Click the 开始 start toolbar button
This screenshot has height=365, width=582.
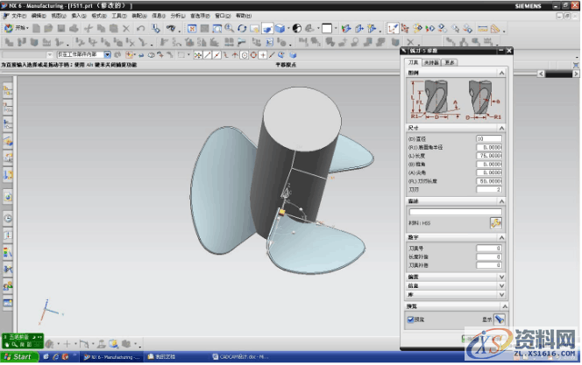point(16,28)
